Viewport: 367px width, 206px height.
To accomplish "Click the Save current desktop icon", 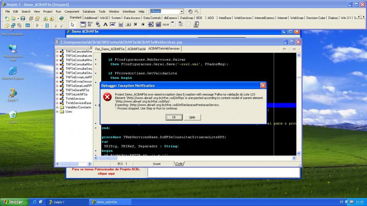I will point(190,11).
